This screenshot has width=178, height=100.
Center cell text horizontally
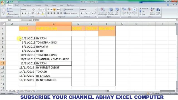point(51,13)
